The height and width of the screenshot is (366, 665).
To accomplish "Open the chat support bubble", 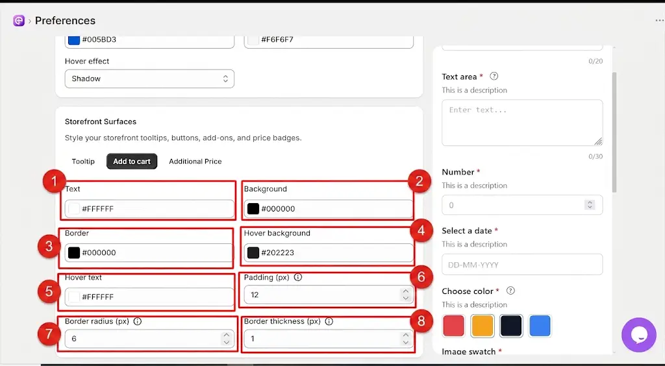I will tap(639, 335).
